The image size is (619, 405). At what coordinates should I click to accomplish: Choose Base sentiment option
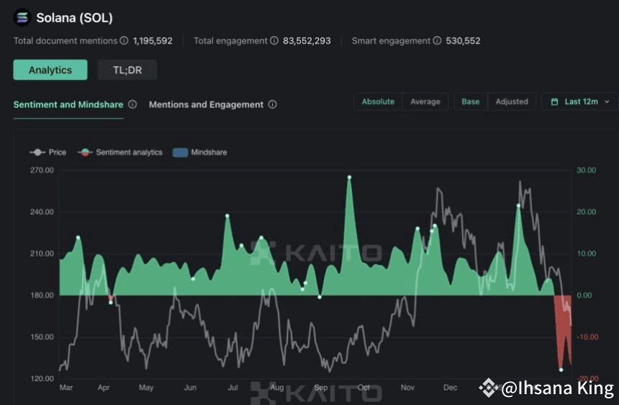point(471,102)
